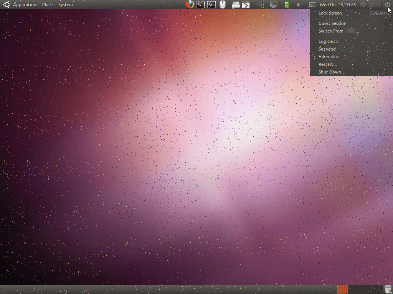Open the mail envelope messaging indicator
Screen dimensions: 393x294
tap(313, 5)
